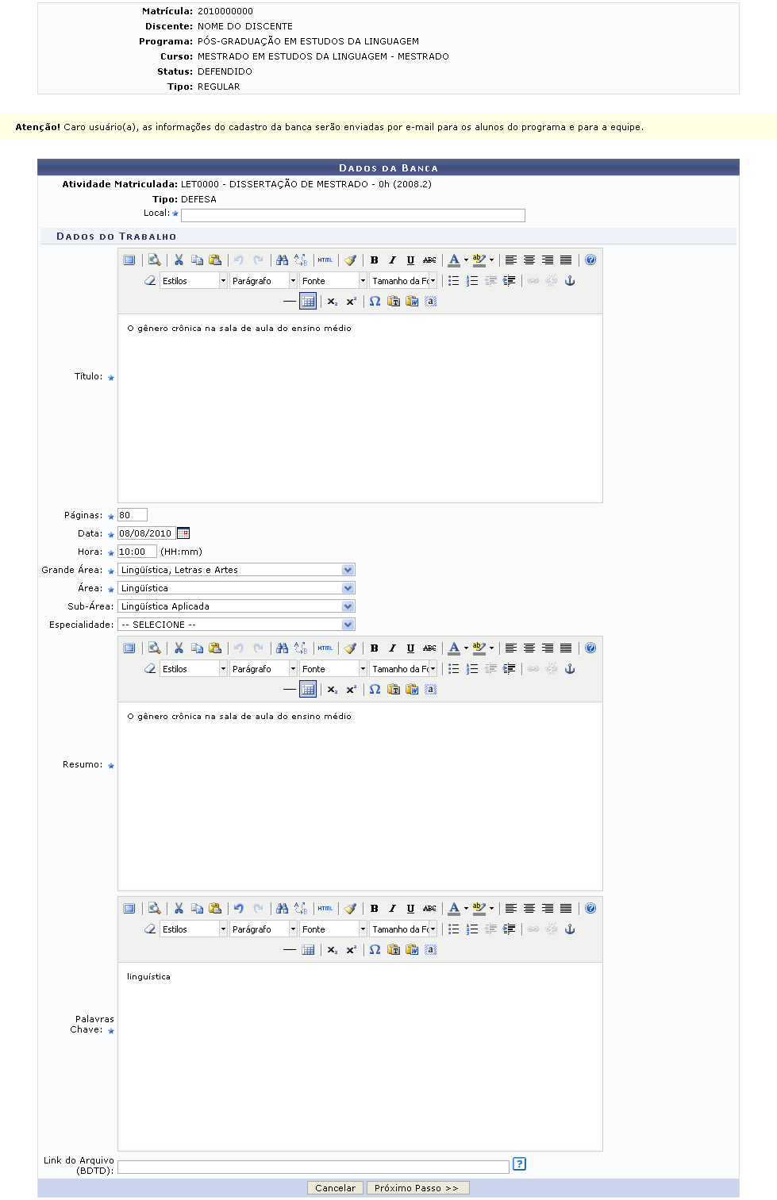Viewport: 777px width, 1200px height.
Task: Focus the Páginas input field
Action: click(133, 515)
